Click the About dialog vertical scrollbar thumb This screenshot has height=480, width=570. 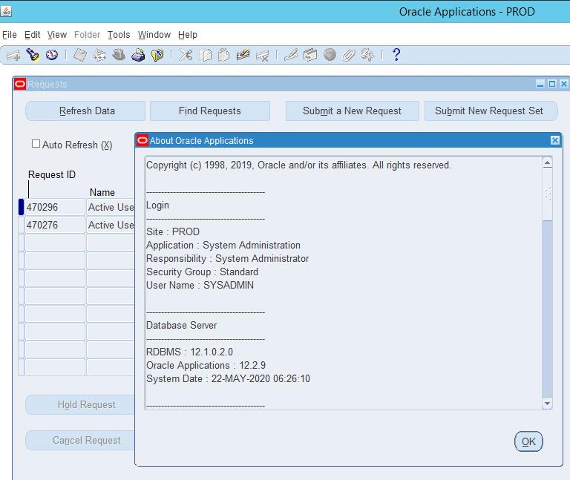pyautogui.click(x=548, y=194)
